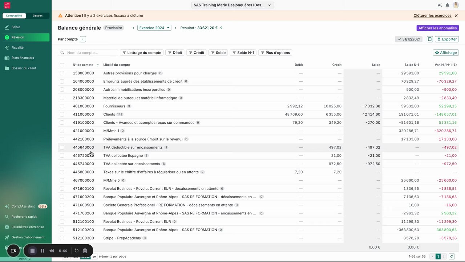The height and width of the screenshot is (262, 465).
Task: Open the Fiscalité section
Action: click(x=26, y=48)
